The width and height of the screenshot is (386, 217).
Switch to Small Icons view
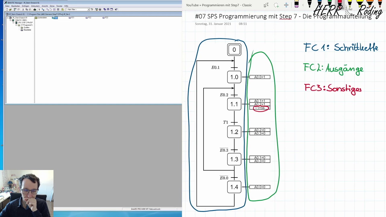click(51, 9)
